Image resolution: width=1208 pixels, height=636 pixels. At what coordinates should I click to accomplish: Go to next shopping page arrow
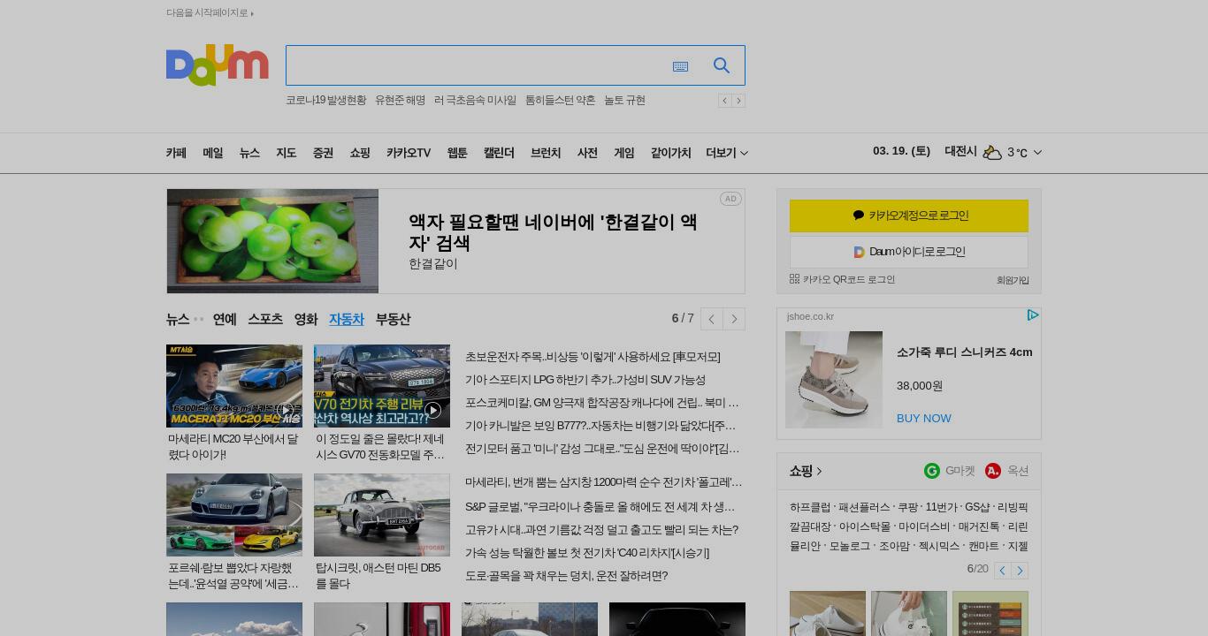[1020, 571]
